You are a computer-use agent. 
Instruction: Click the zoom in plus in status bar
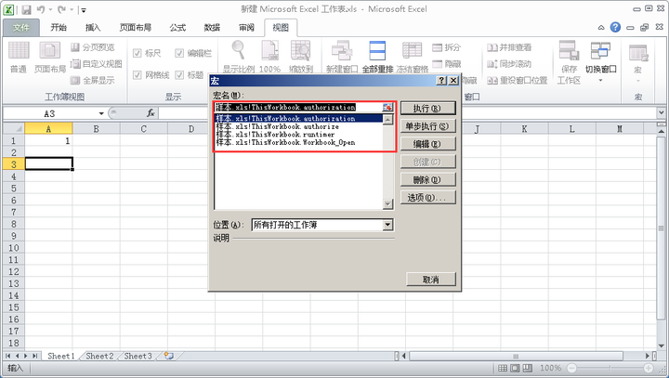[x=649, y=368]
